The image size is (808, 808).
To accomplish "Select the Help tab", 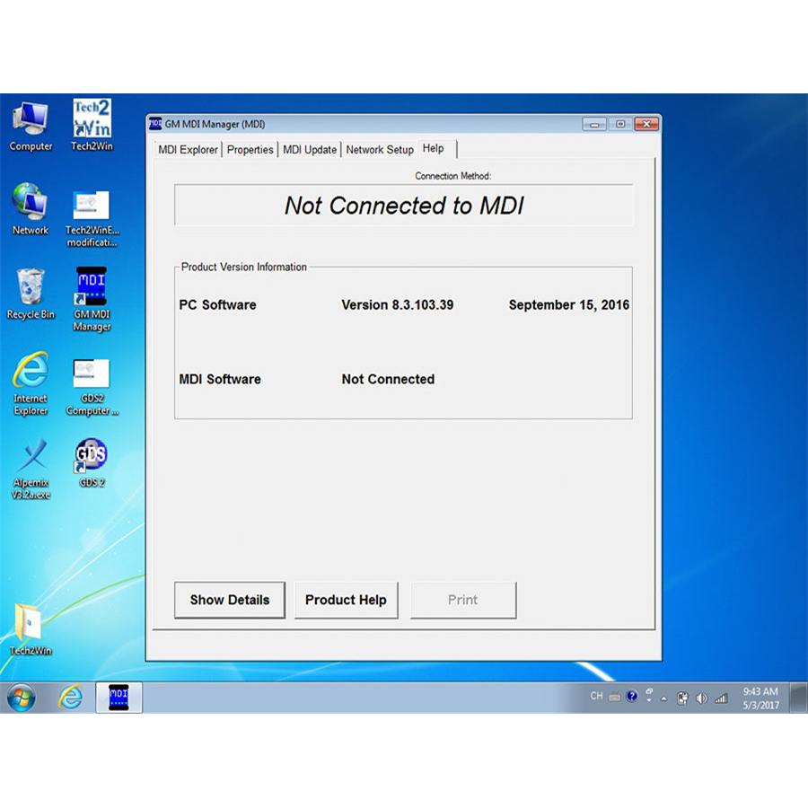I will click(436, 148).
